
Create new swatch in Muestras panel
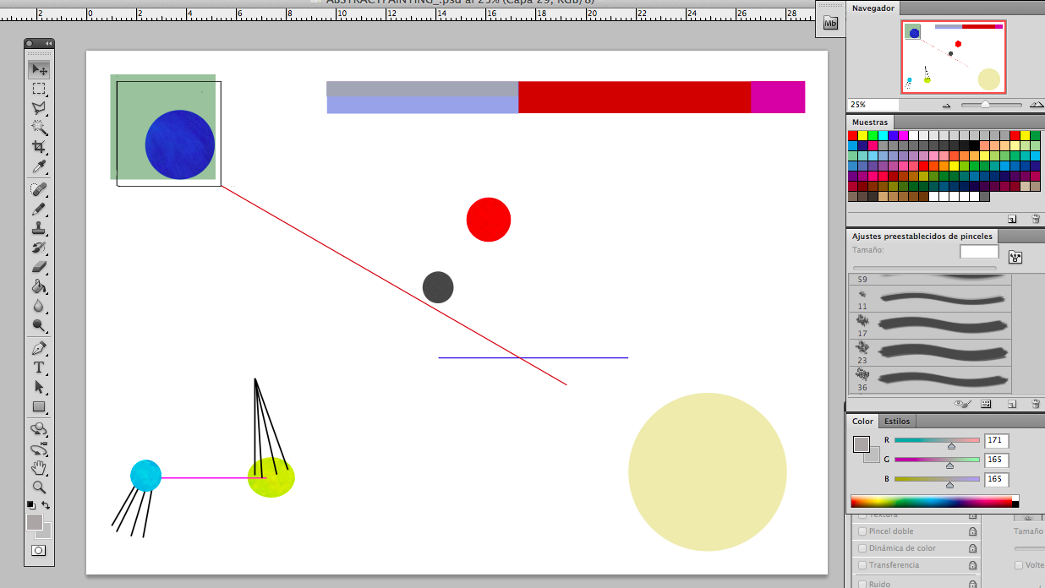(x=1012, y=218)
